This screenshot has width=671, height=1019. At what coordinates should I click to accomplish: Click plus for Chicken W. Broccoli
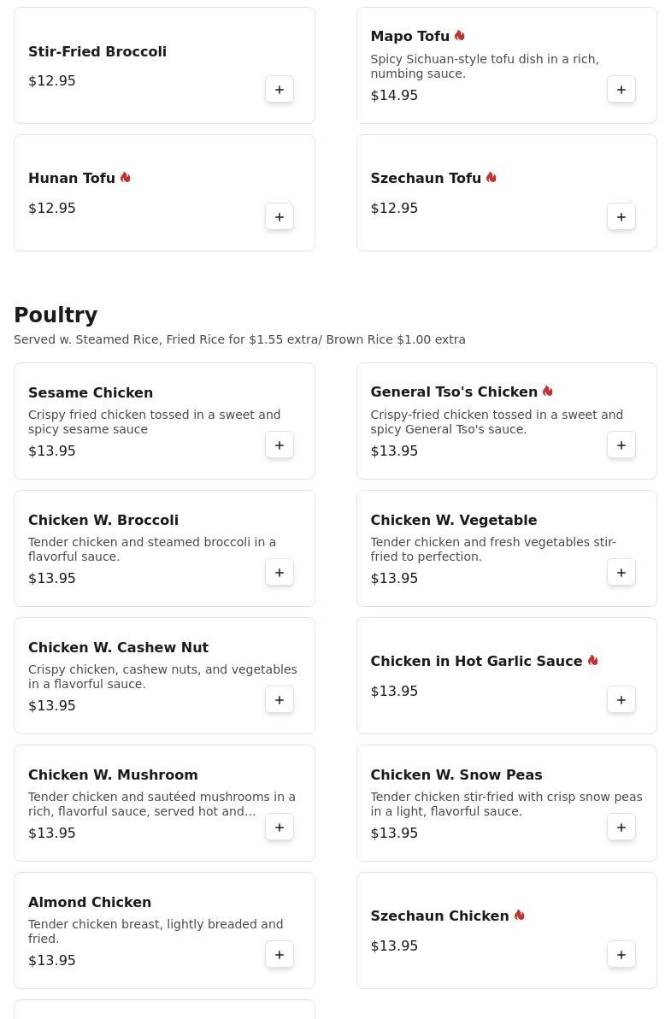[x=280, y=573]
